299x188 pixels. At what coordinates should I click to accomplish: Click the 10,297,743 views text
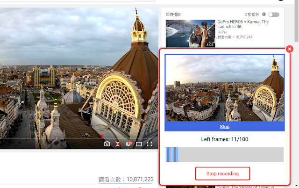235,37
